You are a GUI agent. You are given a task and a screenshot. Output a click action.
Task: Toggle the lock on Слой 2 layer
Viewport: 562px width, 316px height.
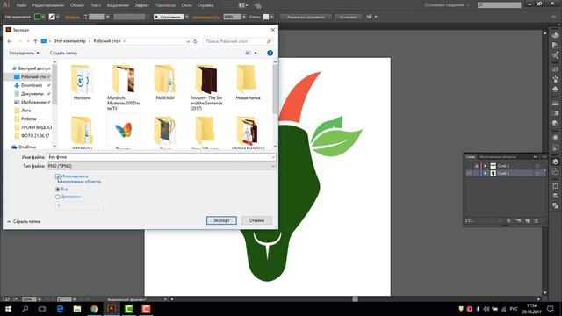(x=476, y=166)
